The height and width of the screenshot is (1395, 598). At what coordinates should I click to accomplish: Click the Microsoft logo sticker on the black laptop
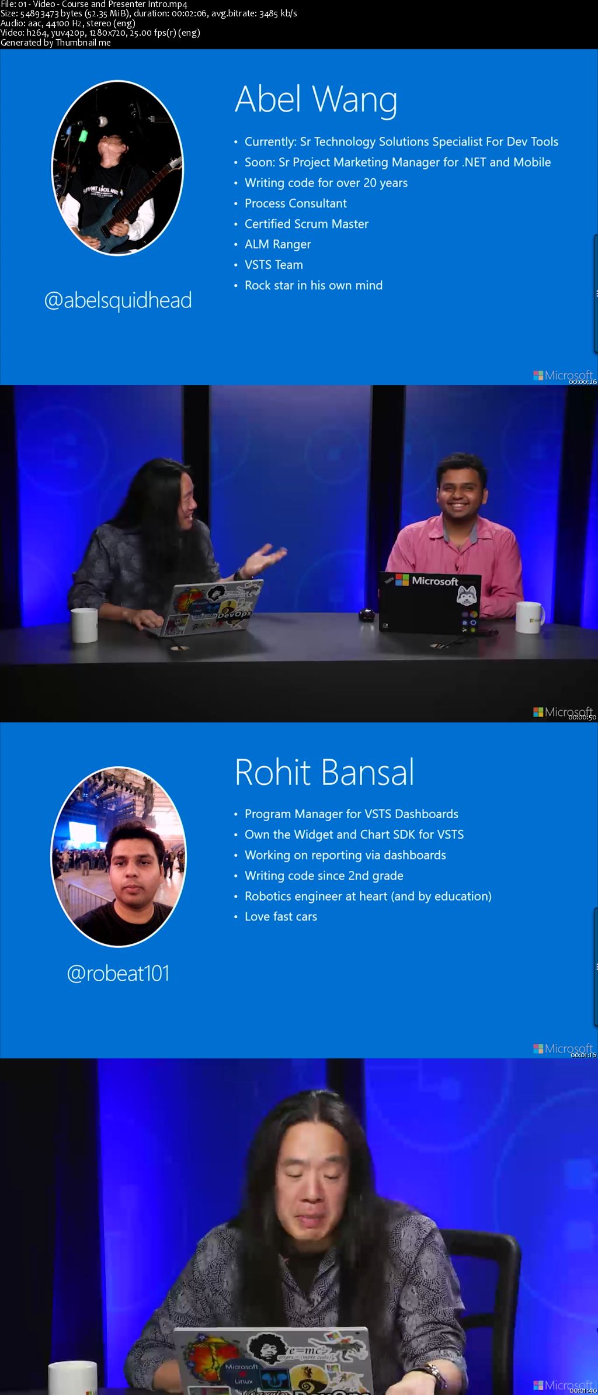coord(427,580)
